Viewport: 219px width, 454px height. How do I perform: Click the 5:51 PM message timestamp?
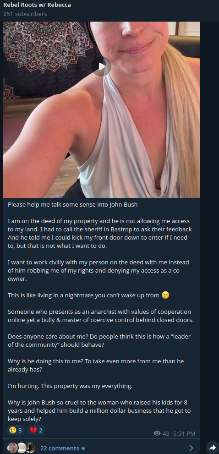tap(184, 433)
